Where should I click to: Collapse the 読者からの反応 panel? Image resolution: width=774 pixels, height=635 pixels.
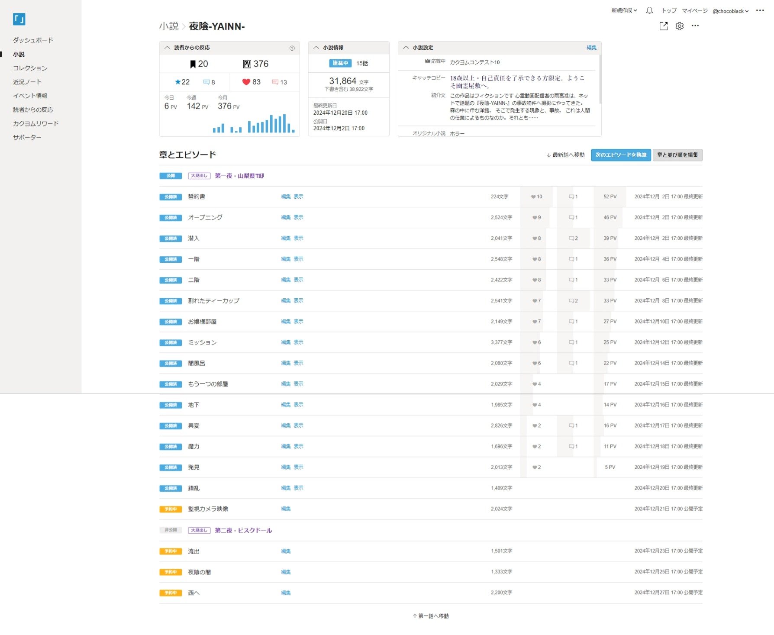coord(168,48)
